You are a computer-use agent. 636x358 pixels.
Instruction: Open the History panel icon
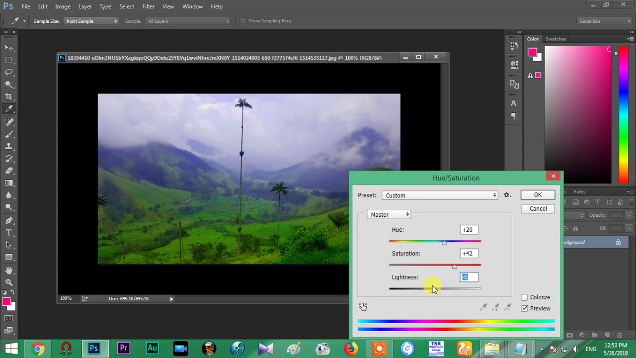pos(514,46)
